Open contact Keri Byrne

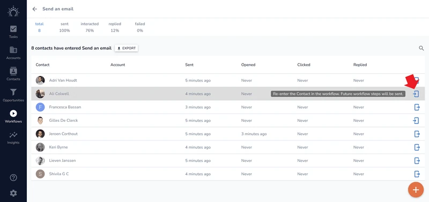[x=58, y=147]
